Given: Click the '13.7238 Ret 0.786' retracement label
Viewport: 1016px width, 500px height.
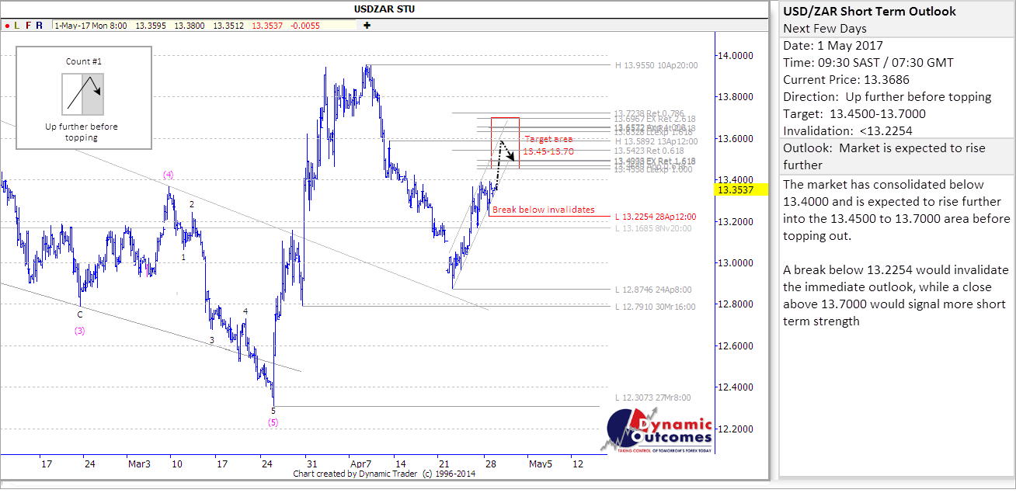Looking at the screenshot, I should (x=649, y=113).
